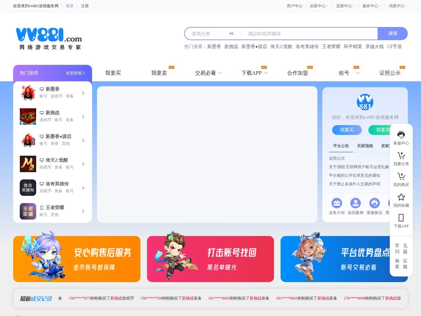
Task: Click the 搜索 search button
Action: tap(393, 34)
